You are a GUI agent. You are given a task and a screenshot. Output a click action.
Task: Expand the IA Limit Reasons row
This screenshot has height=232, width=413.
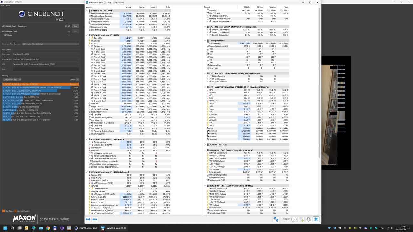(208, 76)
